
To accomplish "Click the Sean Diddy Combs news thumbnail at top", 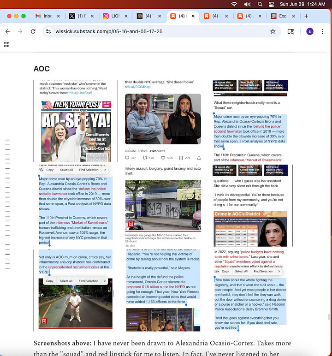I will 250,85.
